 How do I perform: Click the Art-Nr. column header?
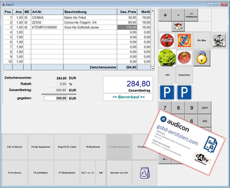(47, 12)
